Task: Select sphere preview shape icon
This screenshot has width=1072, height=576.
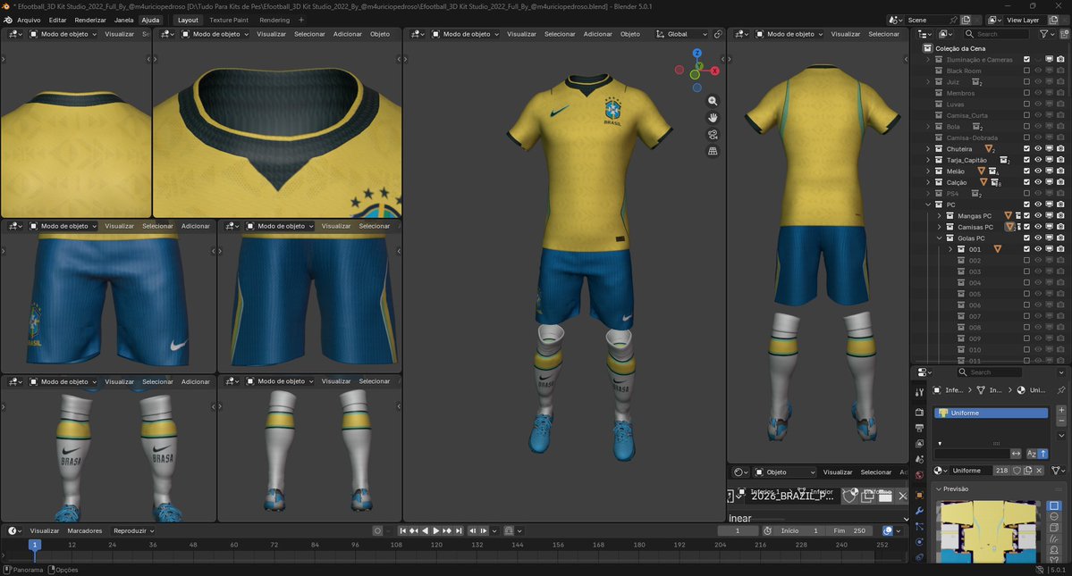Action: (1054, 517)
